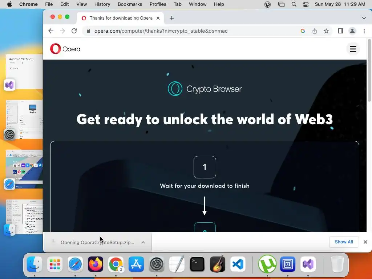Screen dimensions: 372x279
Task: Open Control Center
Action: [x=306, y=4]
